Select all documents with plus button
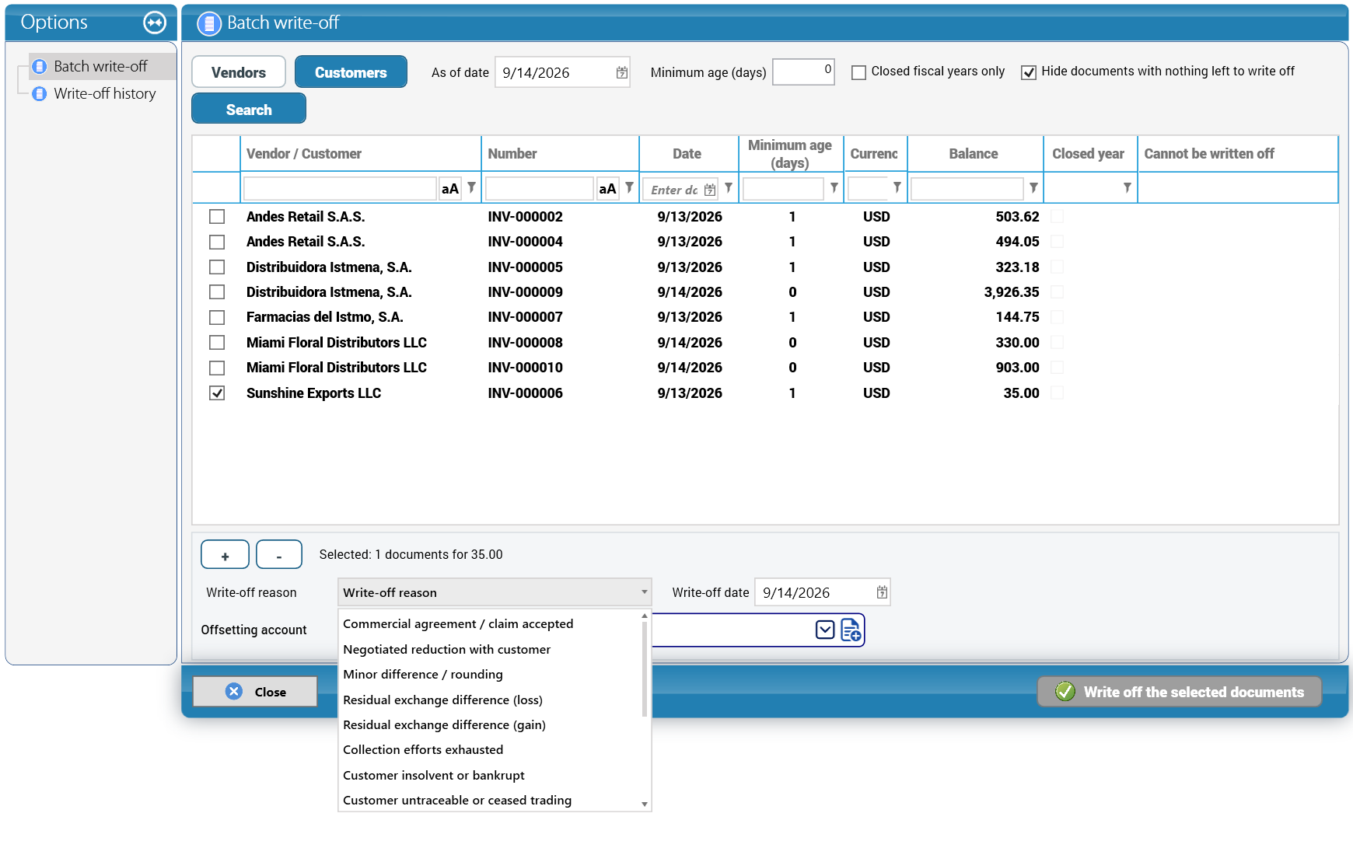This screenshot has width=1353, height=855. [225, 555]
